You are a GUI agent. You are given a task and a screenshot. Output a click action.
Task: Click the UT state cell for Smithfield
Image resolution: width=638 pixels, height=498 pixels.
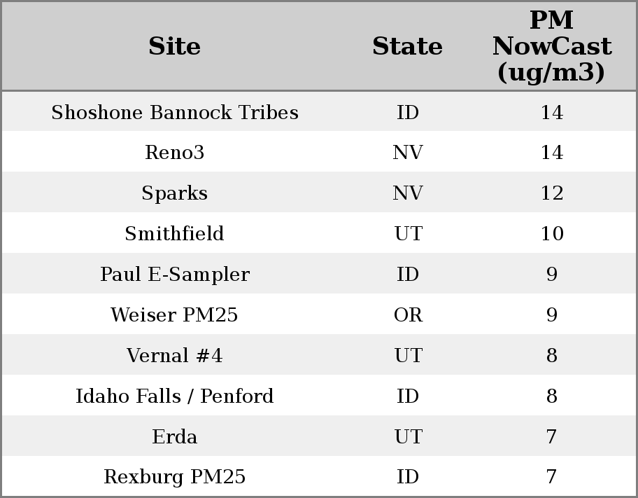(408, 234)
